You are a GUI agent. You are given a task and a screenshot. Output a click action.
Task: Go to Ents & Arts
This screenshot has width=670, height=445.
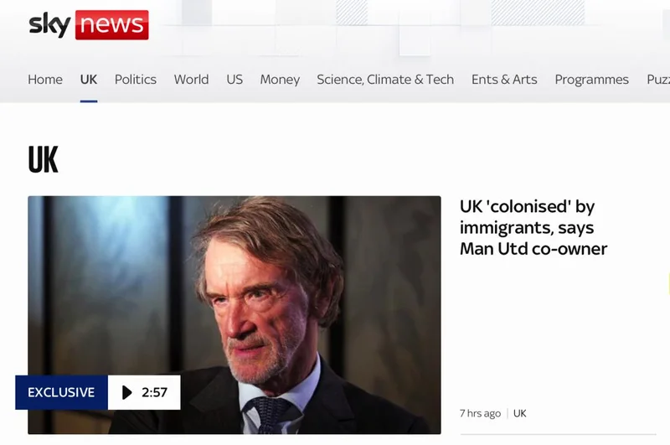(504, 80)
